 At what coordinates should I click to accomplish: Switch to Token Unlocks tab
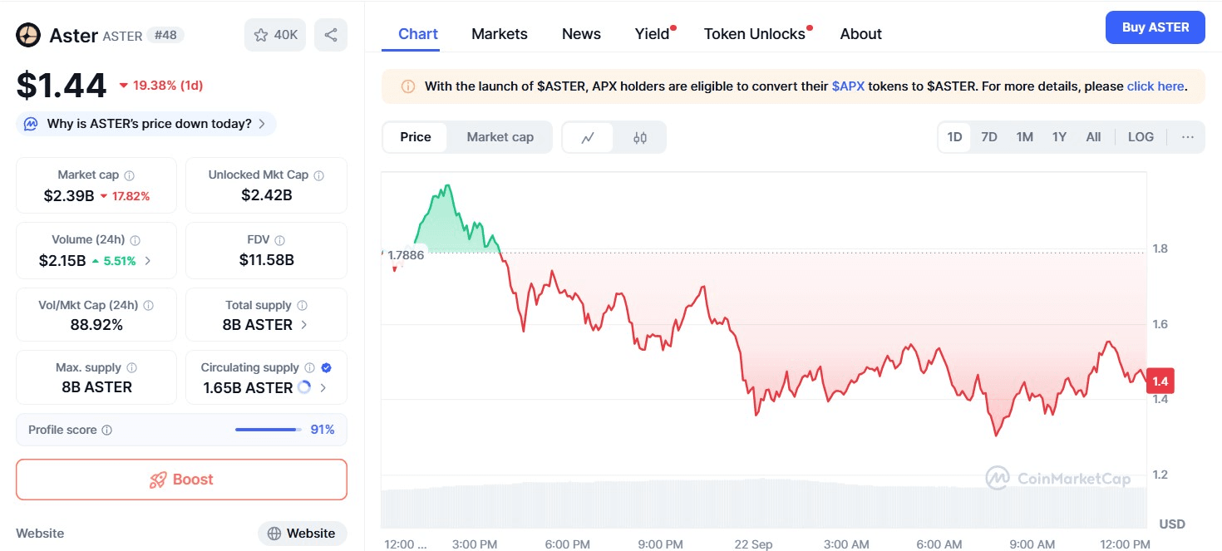754,34
